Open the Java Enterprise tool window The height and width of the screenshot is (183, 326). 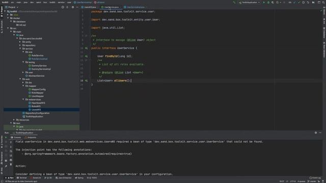pos(63,178)
